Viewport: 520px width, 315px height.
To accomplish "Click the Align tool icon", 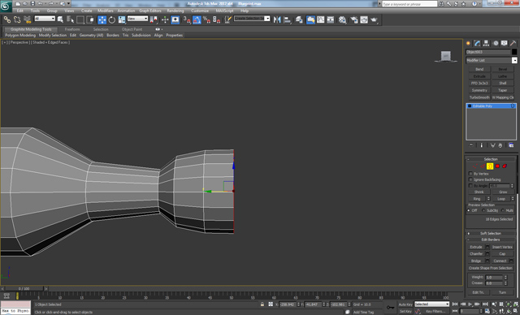I will click(287, 19).
